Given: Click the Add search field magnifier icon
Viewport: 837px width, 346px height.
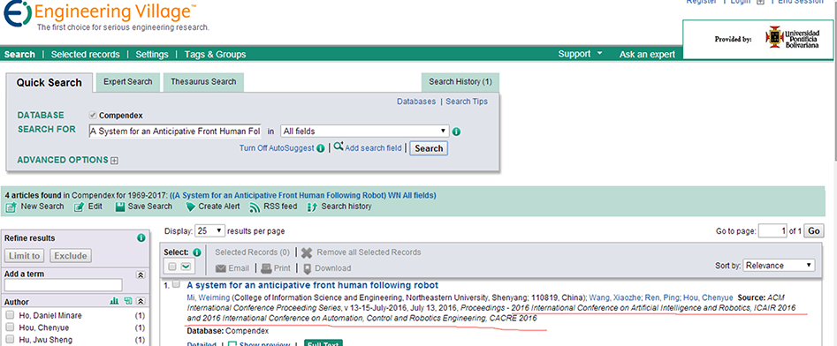Looking at the screenshot, I should coord(339,147).
